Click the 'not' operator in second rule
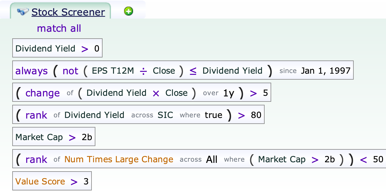The image size is (386, 191). pos(70,71)
